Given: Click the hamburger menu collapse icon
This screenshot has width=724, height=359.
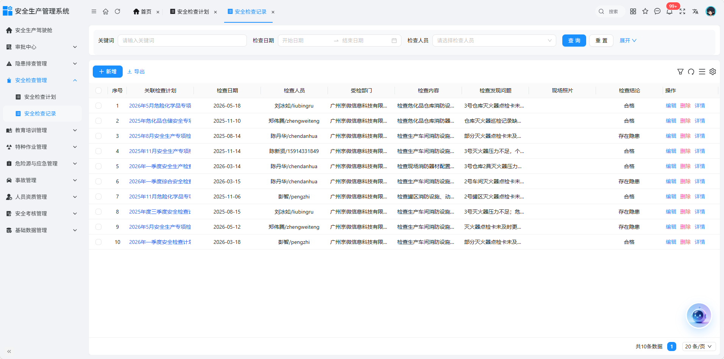Looking at the screenshot, I should [x=94, y=11].
